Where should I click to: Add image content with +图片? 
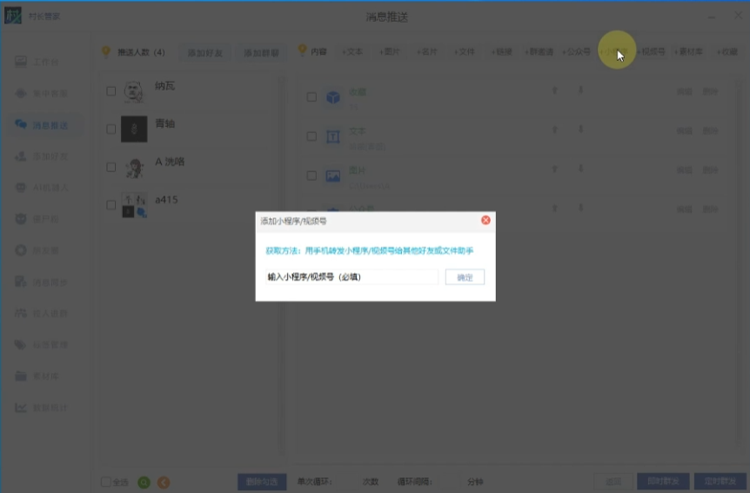tap(389, 51)
